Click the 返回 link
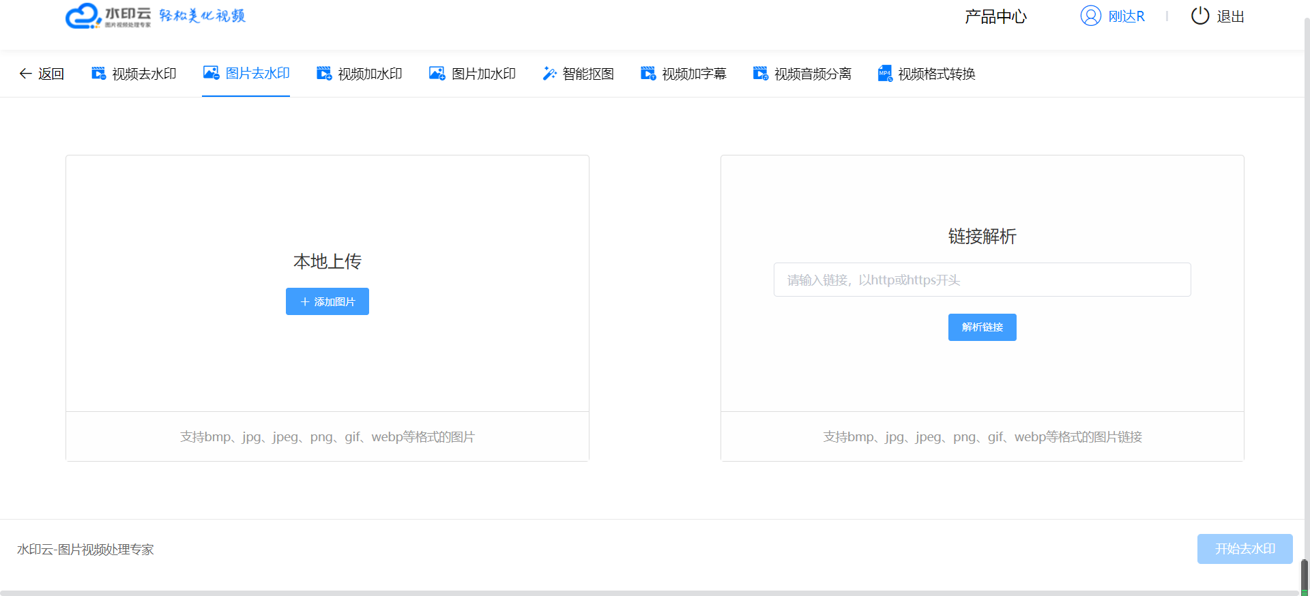This screenshot has height=596, width=1310. pos(42,74)
